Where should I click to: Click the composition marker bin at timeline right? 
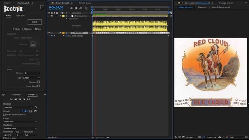coord(171,12)
